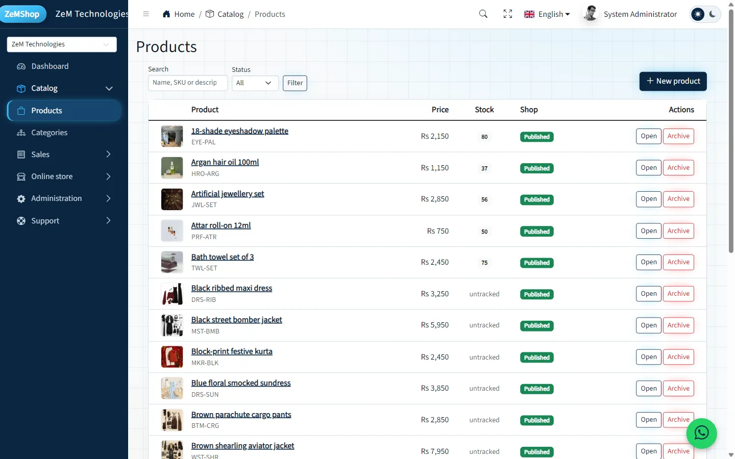Expand the Support submenu arrow

108,221
